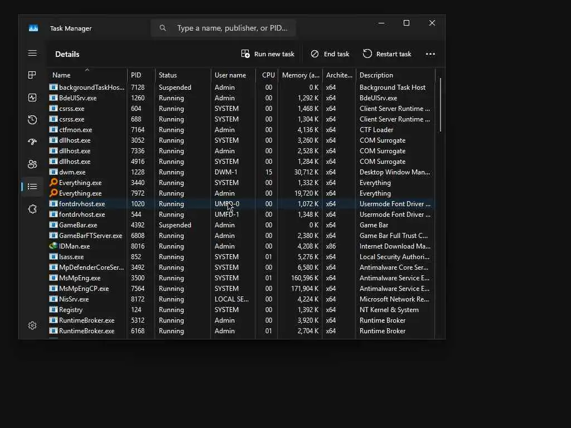
Task: Select fontdrvhost.exe row with PID 1020
Action: [241, 204]
